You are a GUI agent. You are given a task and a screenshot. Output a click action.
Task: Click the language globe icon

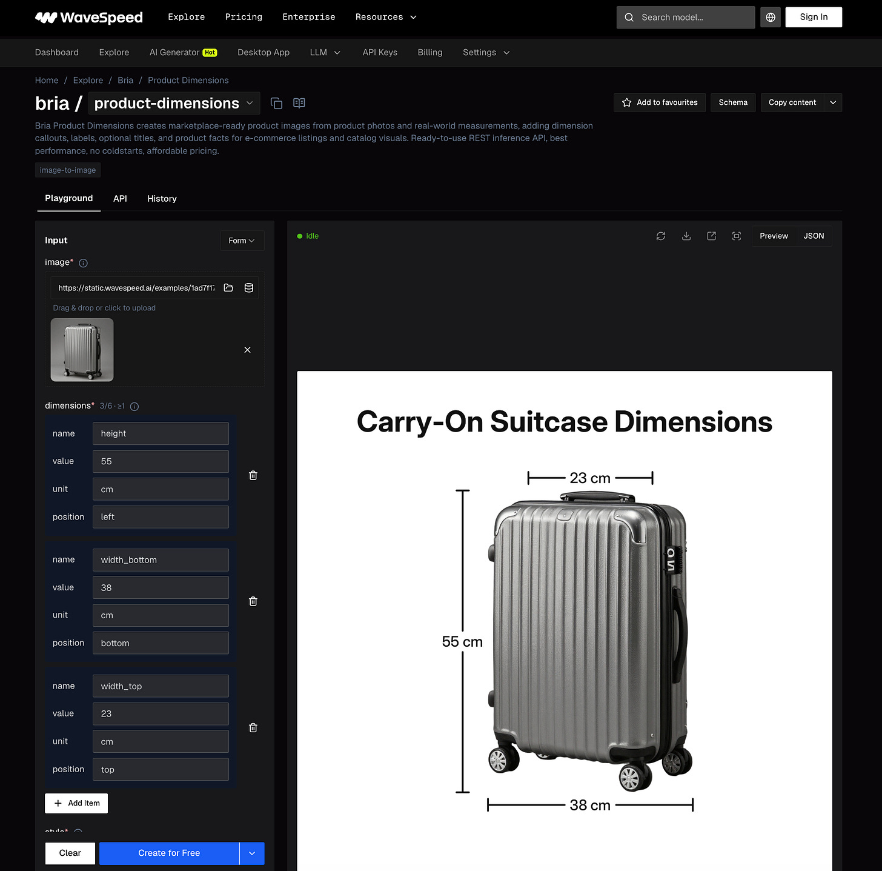point(771,18)
